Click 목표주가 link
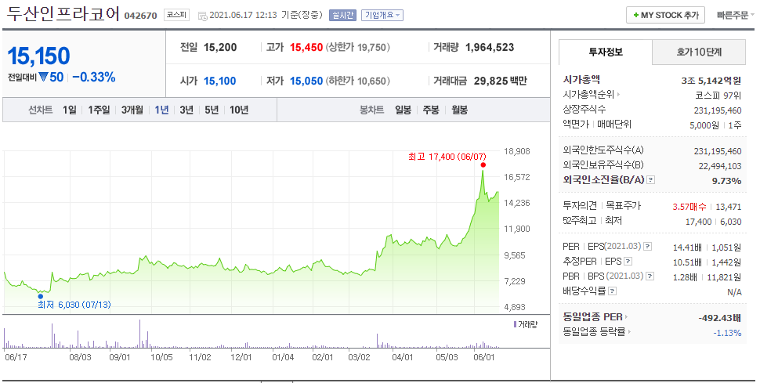Viewport: 760px width, 383px height. (624, 206)
